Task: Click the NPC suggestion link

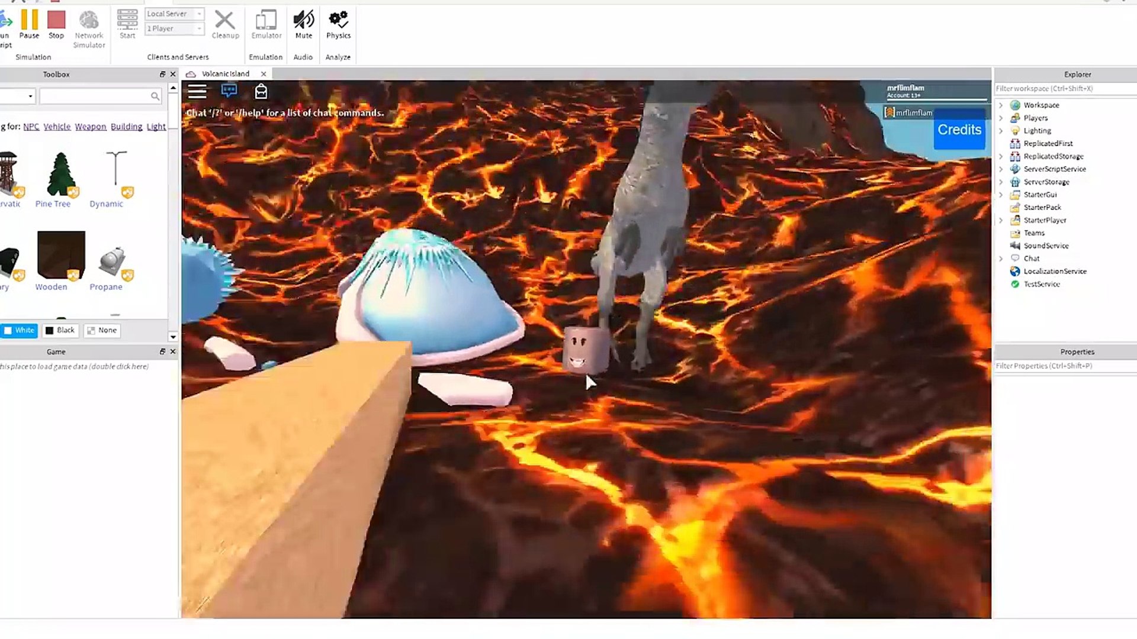Action: pos(31,127)
